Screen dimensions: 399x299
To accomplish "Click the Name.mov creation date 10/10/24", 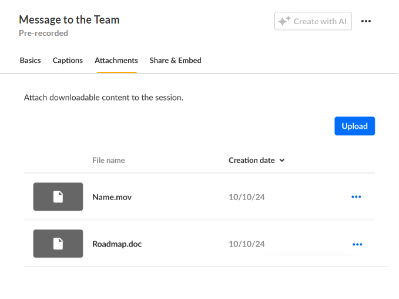I will coord(247,197).
